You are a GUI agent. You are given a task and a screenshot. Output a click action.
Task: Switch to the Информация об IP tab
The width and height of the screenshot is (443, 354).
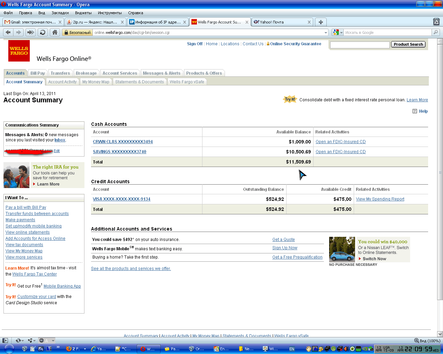coord(157,22)
